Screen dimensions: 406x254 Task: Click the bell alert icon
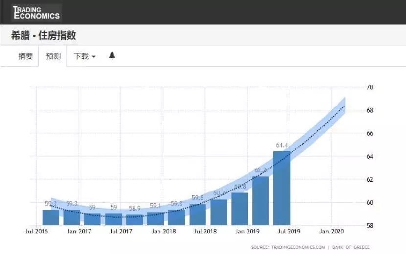pos(112,56)
